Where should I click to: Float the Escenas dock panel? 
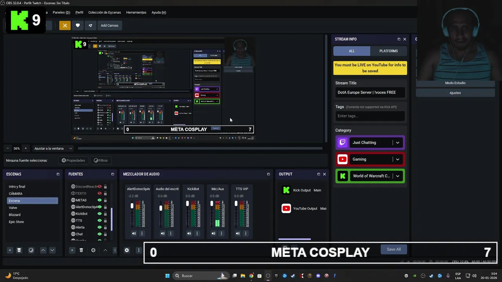pyautogui.click(x=58, y=174)
